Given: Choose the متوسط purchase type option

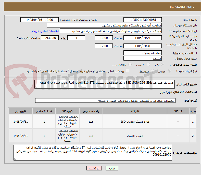Looking at the screenshot, I should 153,71.
